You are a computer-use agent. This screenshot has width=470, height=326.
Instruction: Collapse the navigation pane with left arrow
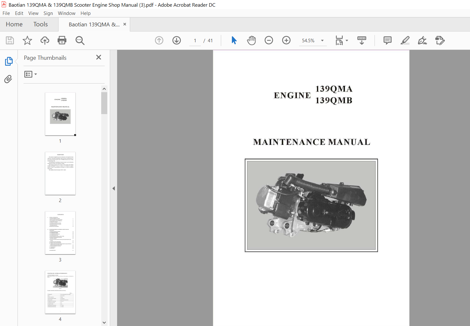click(x=114, y=188)
